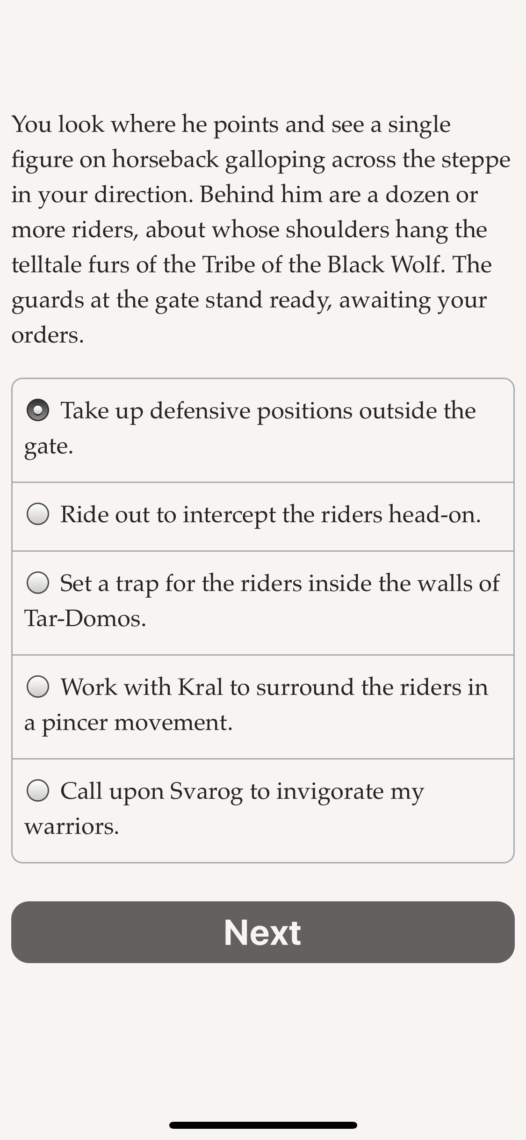Choose the 'Ride out to intercept' radio button
This screenshot has width=526, height=1140.
click(x=38, y=514)
